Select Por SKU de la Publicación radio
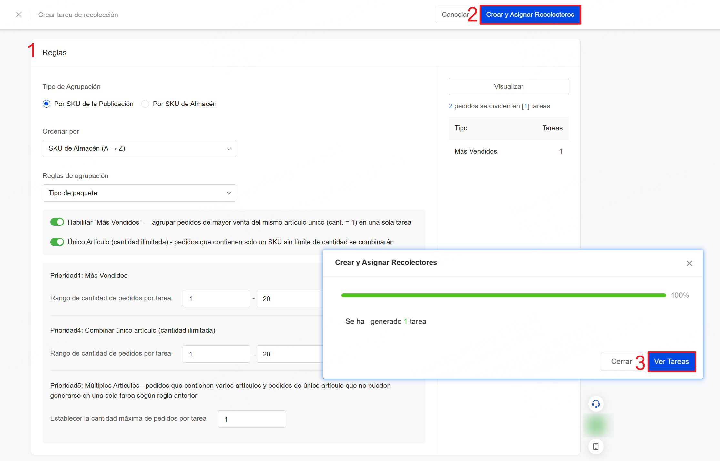This screenshot has height=461, width=720. (46, 104)
